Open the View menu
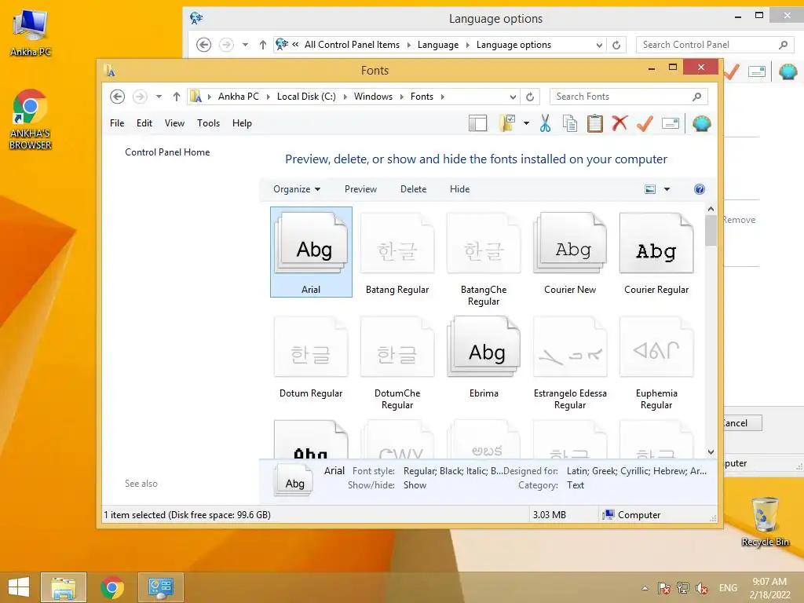The width and height of the screenshot is (804, 603). (x=174, y=123)
